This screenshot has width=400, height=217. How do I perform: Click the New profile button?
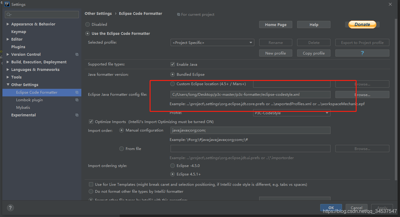(x=276, y=53)
